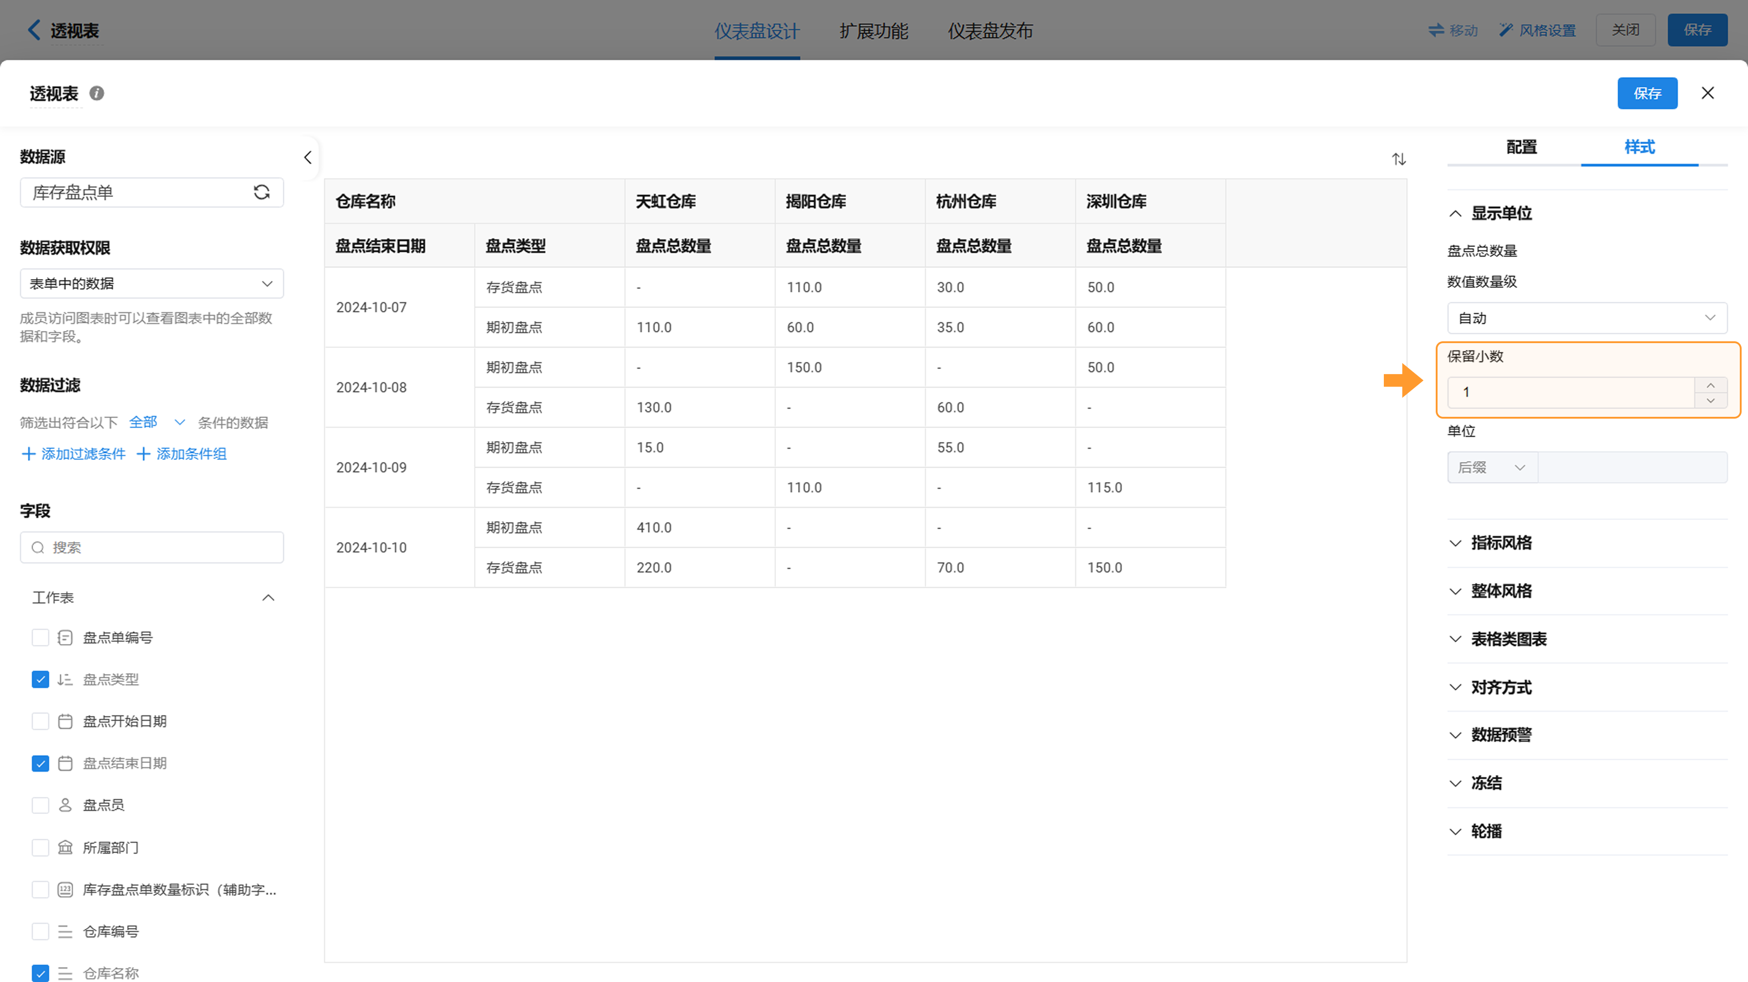Check the 仓库编号 field checkbox
Viewport: 1748px width, 982px height.
click(41, 931)
